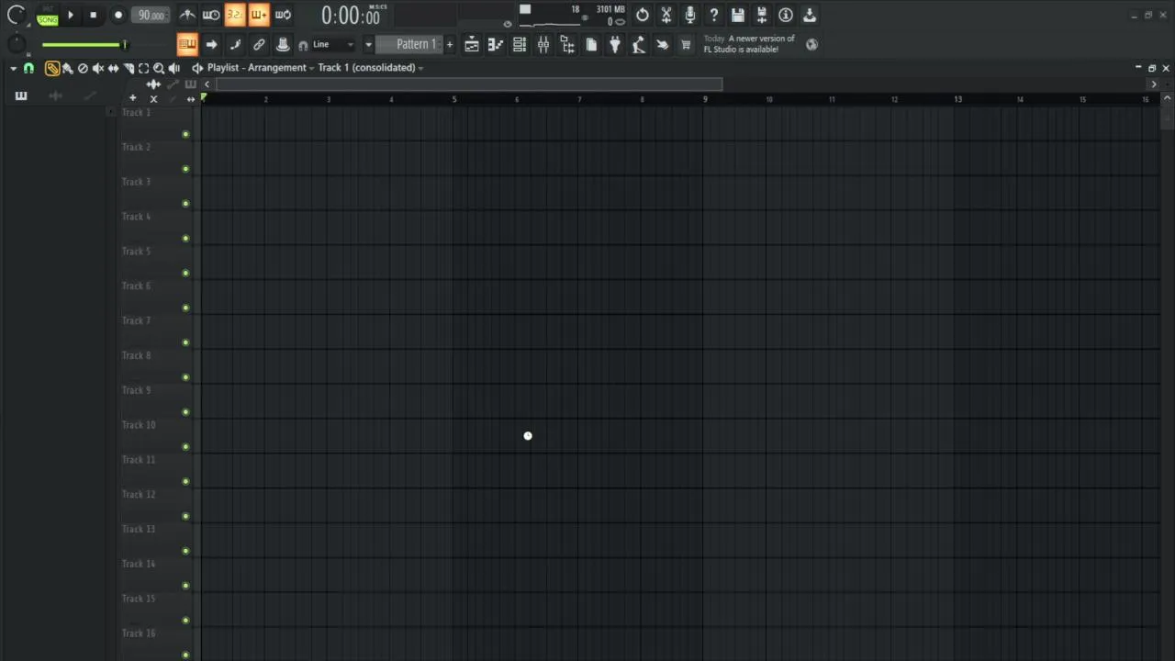Screen dimensions: 1175x661
Task: Select the Select tool
Action: click(x=143, y=68)
